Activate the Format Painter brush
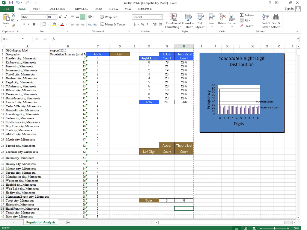Viewport: 307px width, 230px height. (x=13, y=26)
